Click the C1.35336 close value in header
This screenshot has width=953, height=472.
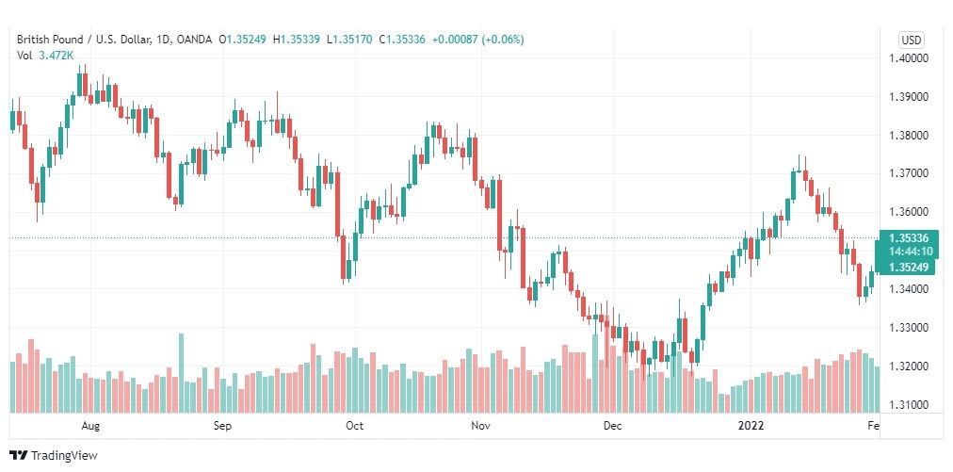coord(402,40)
